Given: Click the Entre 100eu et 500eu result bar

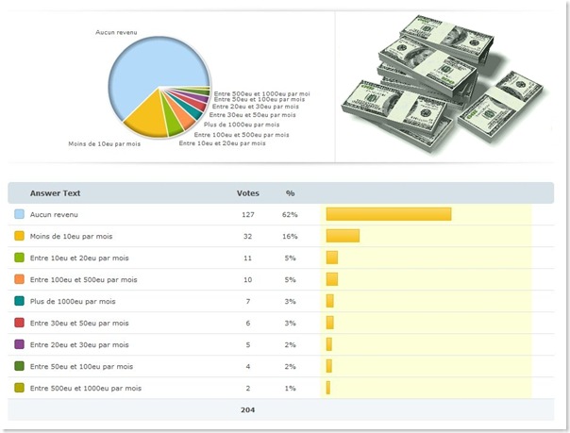Looking at the screenshot, I should (x=332, y=279).
